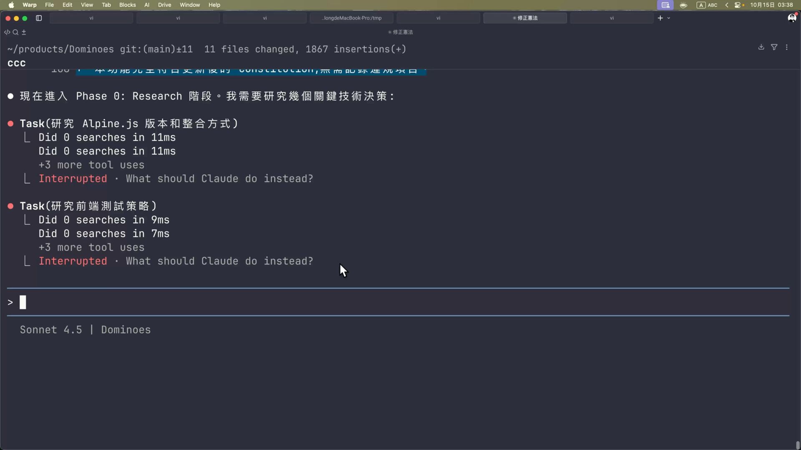
Task: Open the Drive menu
Action: [164, 5]
